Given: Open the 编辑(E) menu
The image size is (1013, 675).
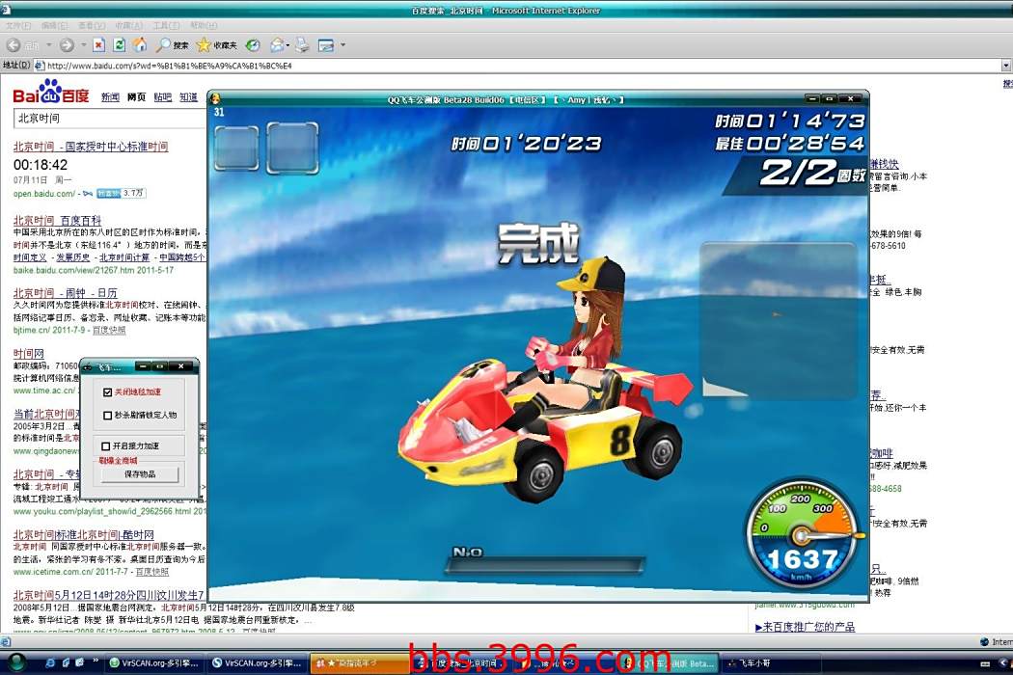Looking at the screenshot, I should pos(54,26).
